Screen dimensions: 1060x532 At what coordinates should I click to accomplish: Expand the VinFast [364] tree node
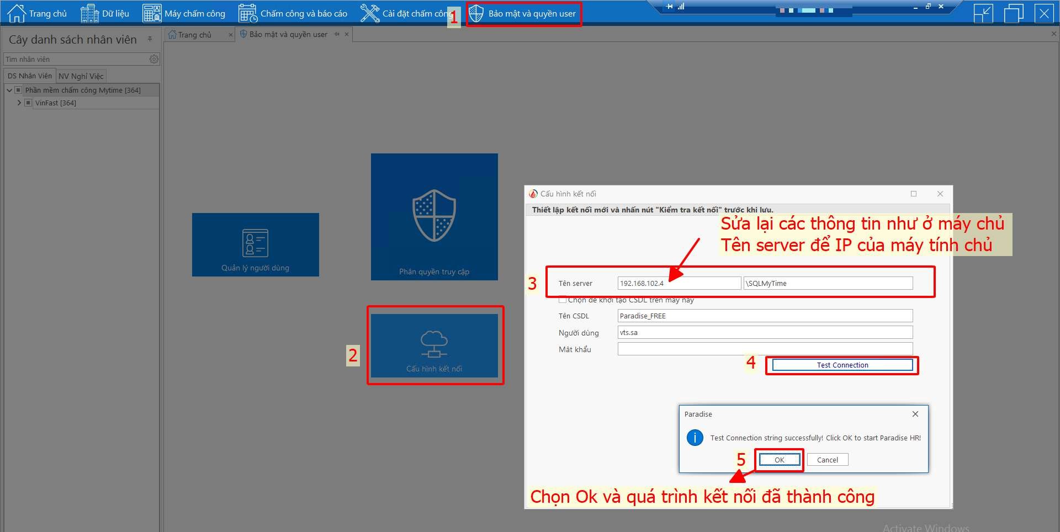pyautogui.click(x=19, y=103)
